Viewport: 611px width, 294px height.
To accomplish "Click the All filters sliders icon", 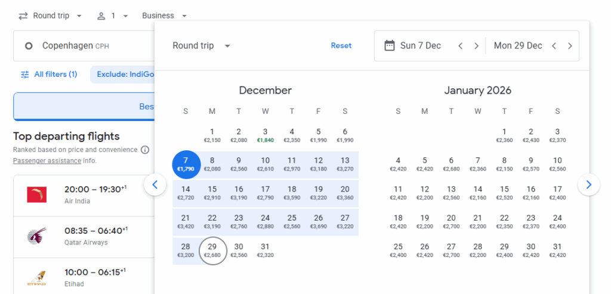I will click(25, 75).
